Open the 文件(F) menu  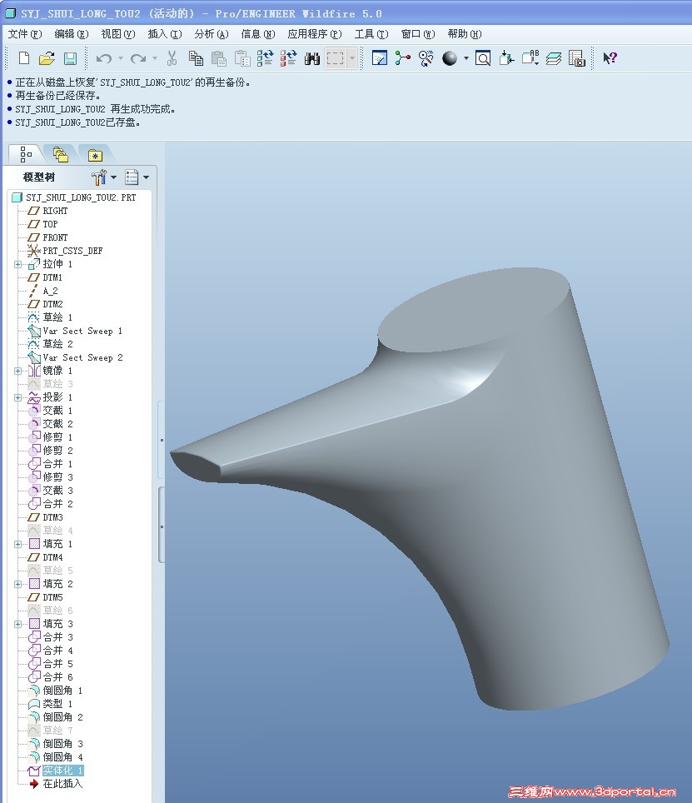[x=25, y=34]
